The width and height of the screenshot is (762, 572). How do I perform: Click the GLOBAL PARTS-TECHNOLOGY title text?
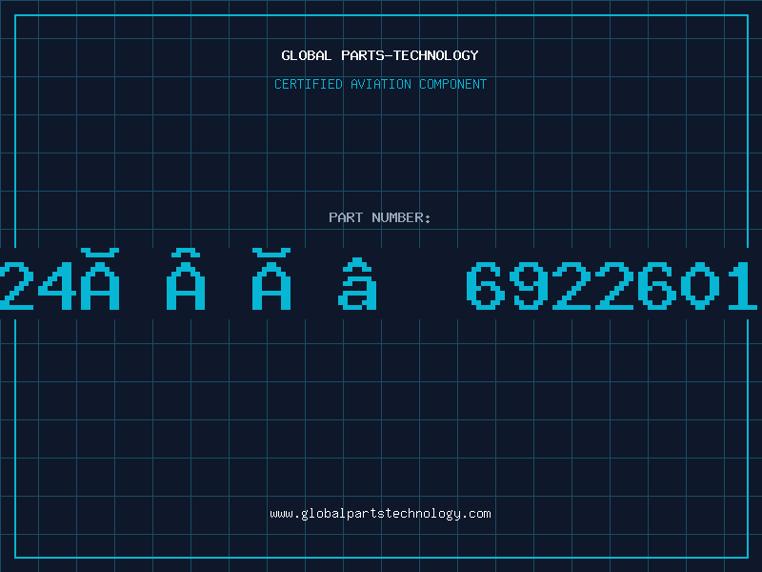[x=380, y=55]
